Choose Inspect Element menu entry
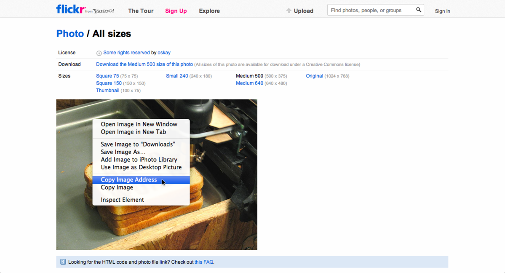Screen dimensions: 505x273 (x=122, y=200)
